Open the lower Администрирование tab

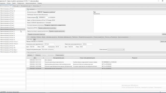coord(123,37)
